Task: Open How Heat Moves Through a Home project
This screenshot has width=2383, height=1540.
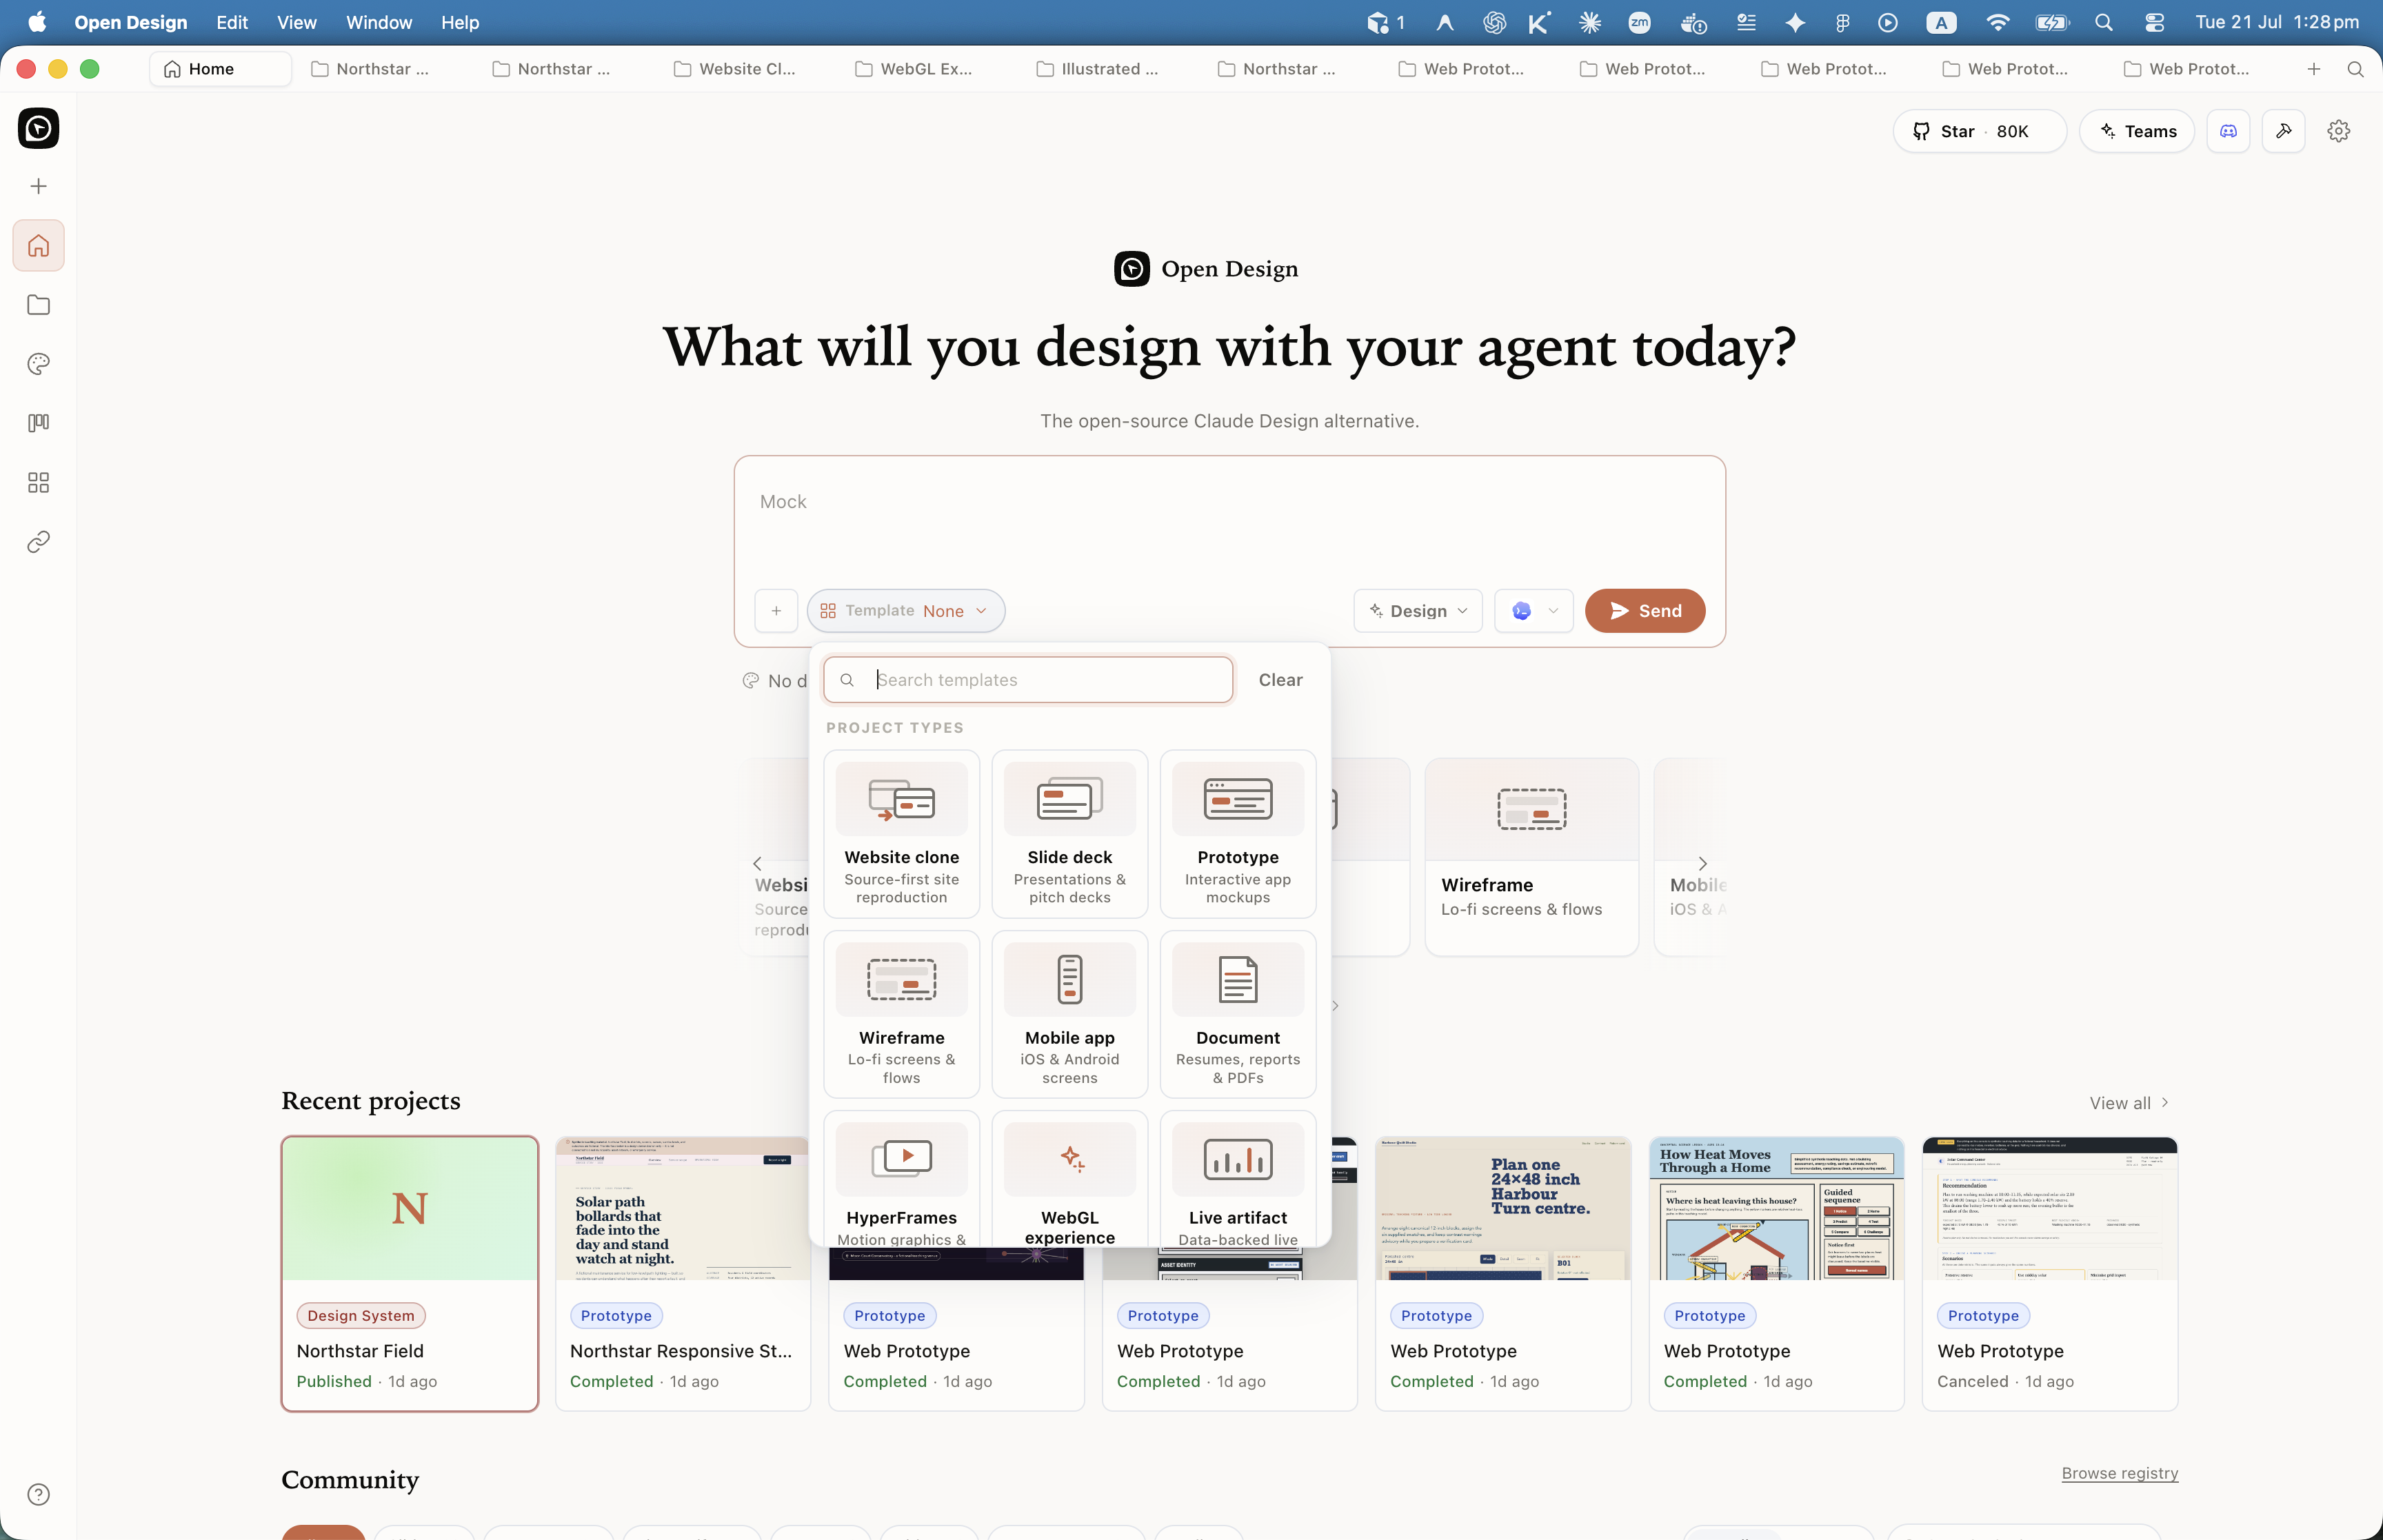Action: click(x=1776, y=1274)
